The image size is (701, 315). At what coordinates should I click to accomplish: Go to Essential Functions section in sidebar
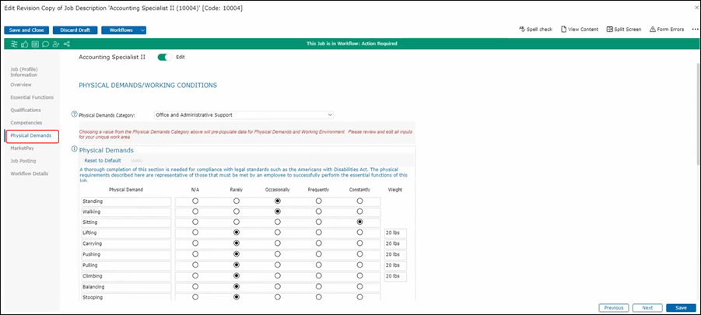tap(32, 97)
